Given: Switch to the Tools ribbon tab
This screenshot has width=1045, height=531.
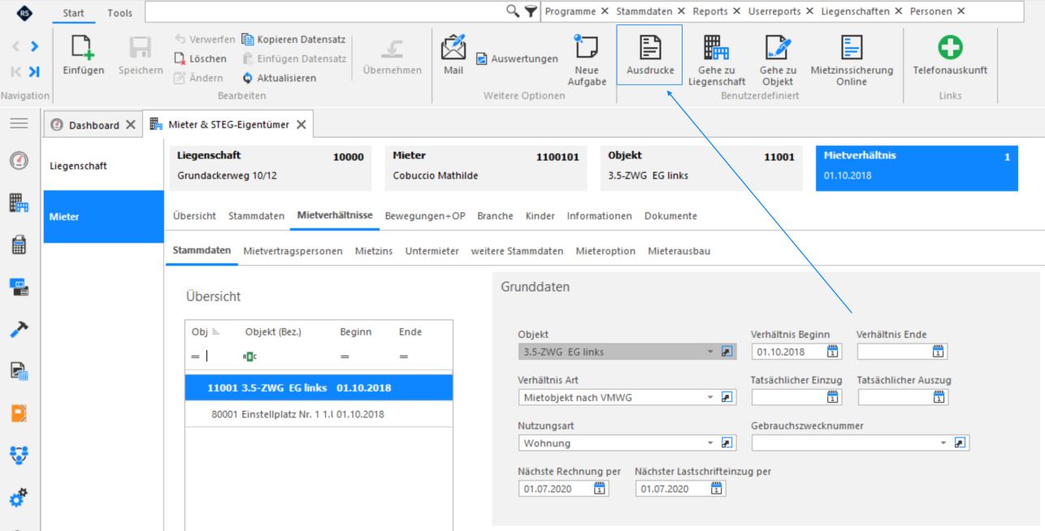Looking at the screenshot, I should pyautogui.click(x=119, y=13).
